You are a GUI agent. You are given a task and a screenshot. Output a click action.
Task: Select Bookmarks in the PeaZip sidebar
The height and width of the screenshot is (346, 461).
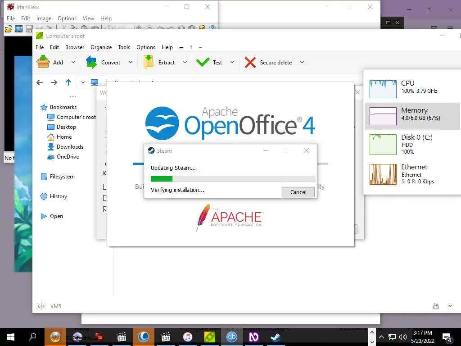pos(63,107)
